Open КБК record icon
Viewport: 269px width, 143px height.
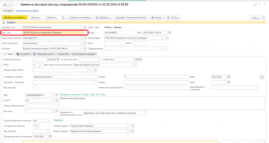(x=56, y=95)
